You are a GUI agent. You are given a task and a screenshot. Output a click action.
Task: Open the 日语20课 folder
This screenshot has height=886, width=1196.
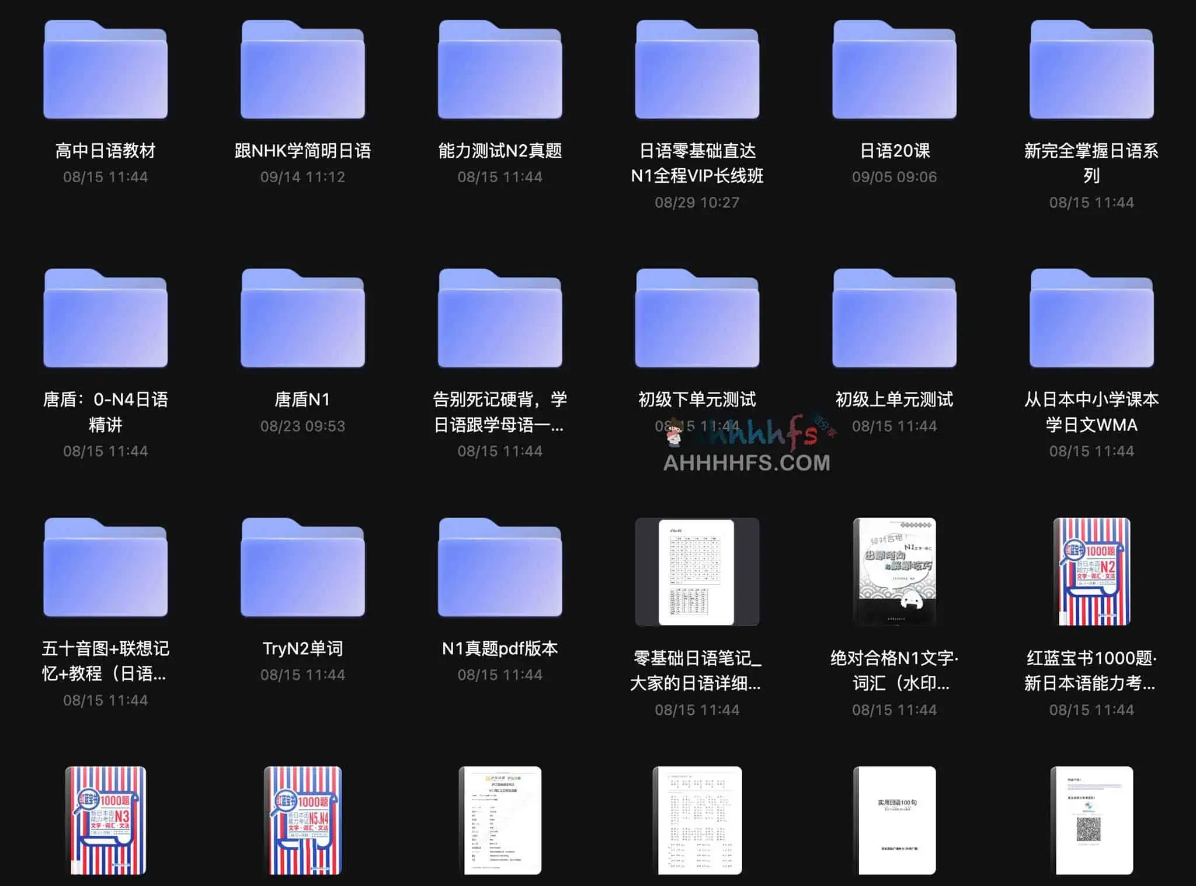(894, 71)
